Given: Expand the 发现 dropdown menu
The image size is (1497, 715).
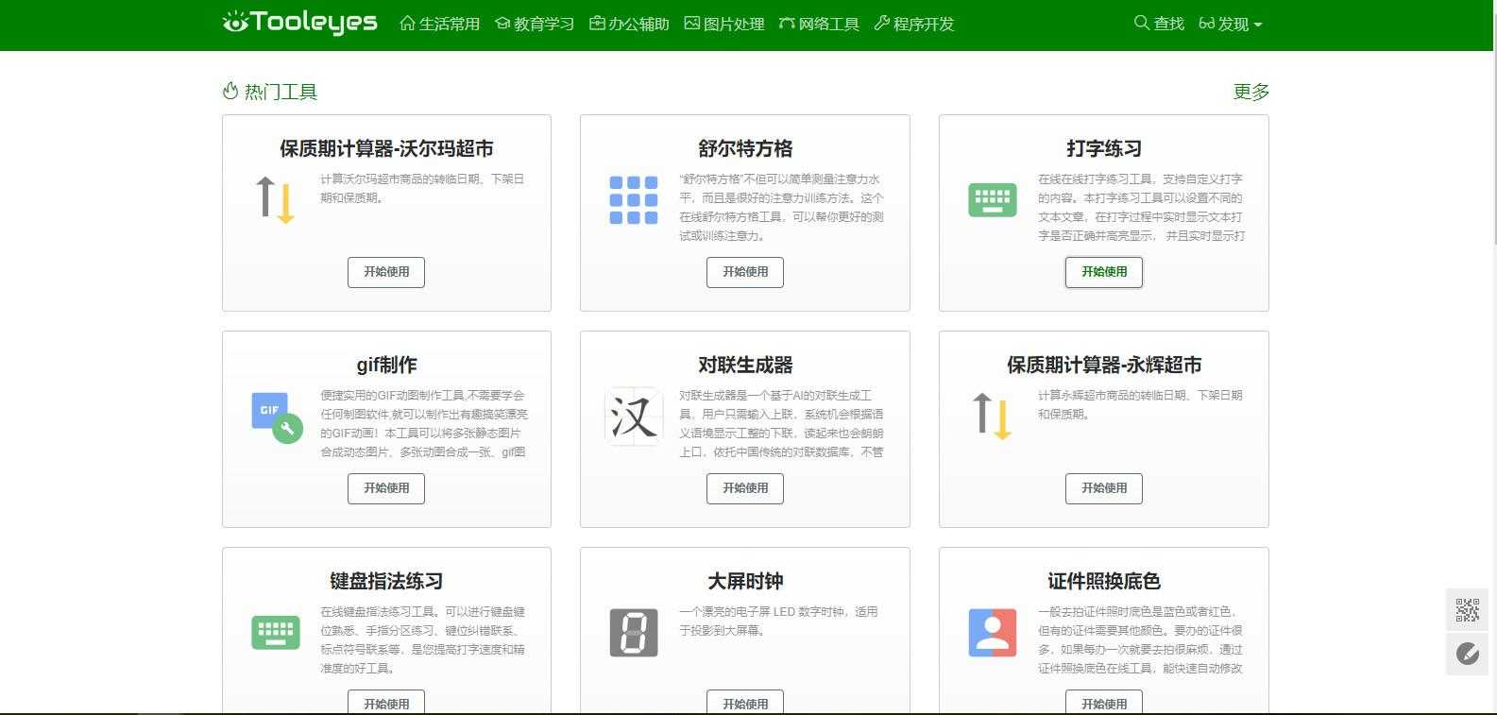Looking at the screenshot, I should coord(1230,24).
